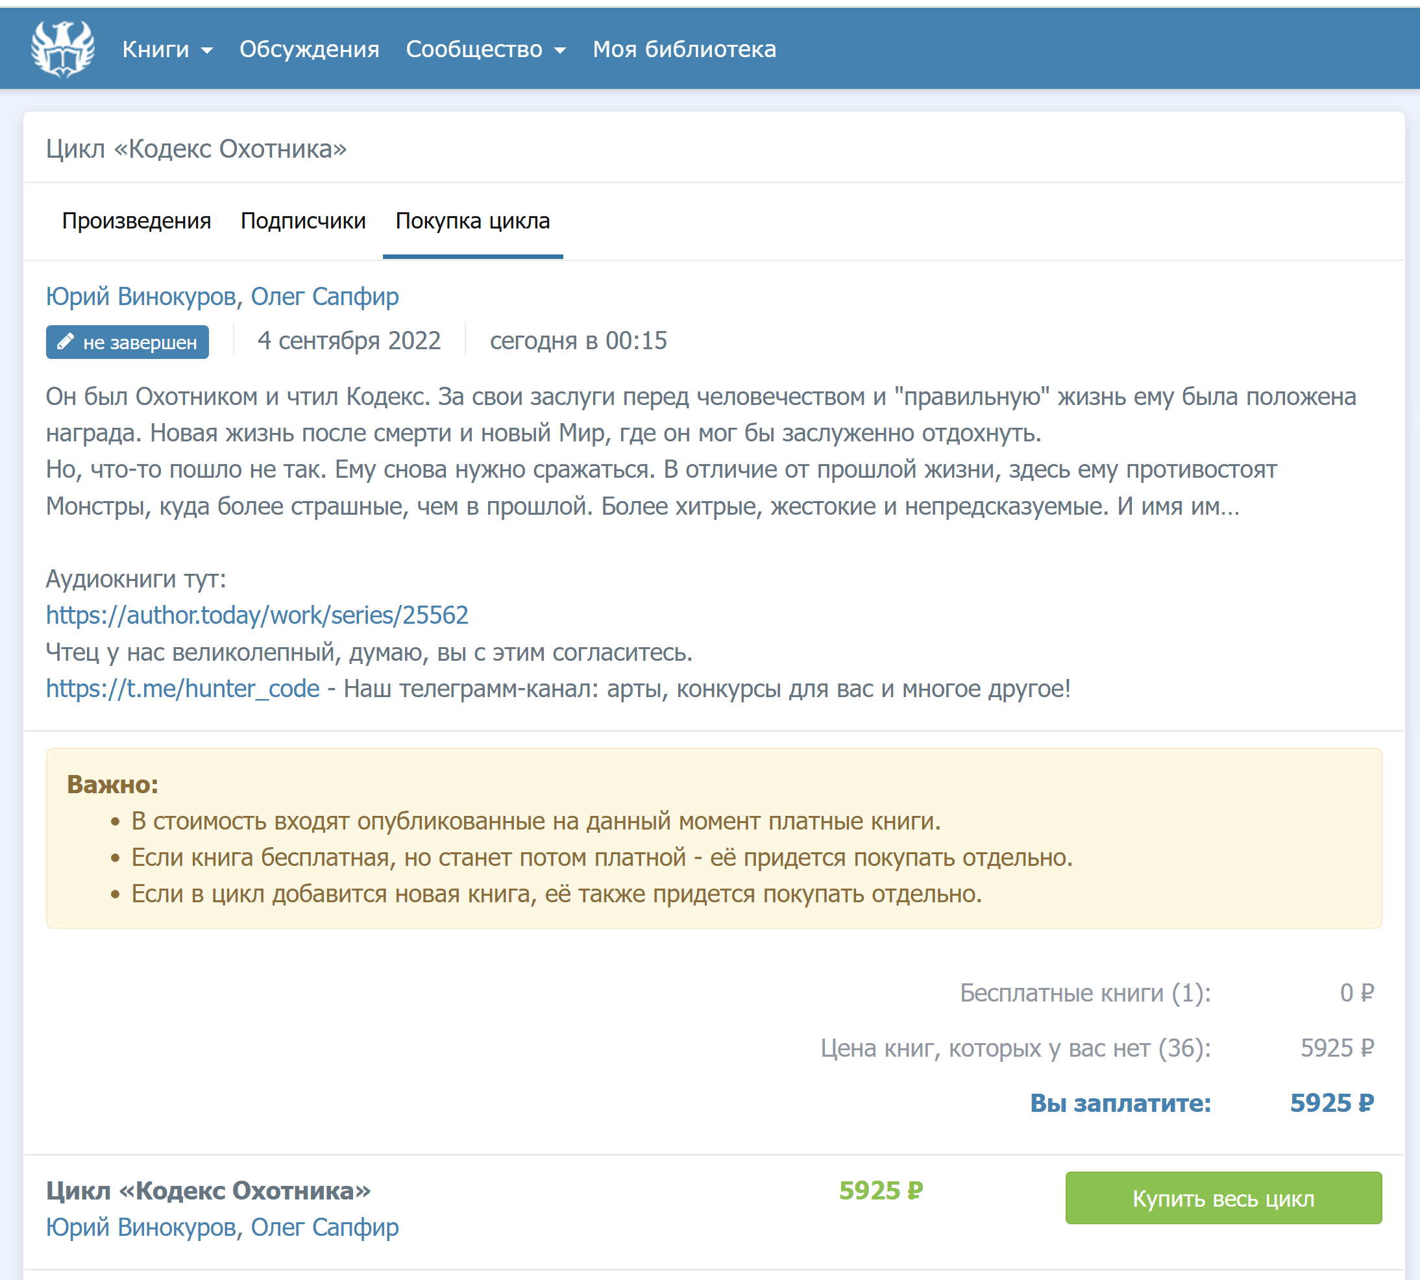Click the Author.Today eagle logo
The height and width of the screenshot is (1280, 1420).
coord(62,49)
